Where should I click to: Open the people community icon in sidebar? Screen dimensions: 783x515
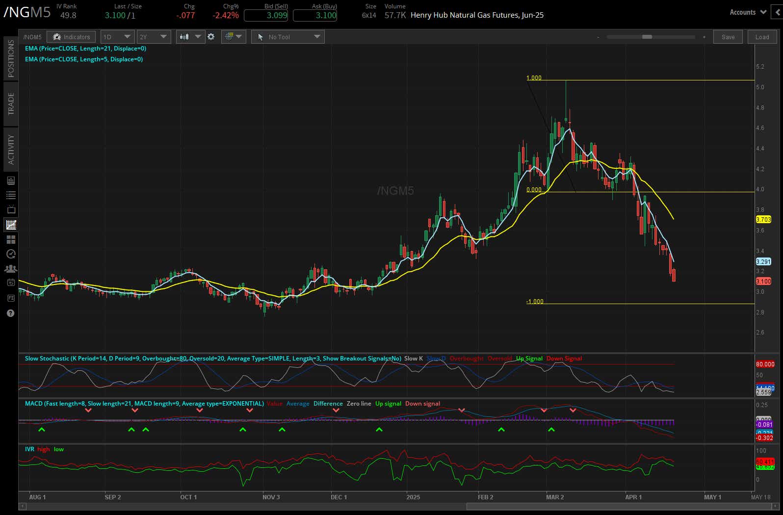pos(11,269)
